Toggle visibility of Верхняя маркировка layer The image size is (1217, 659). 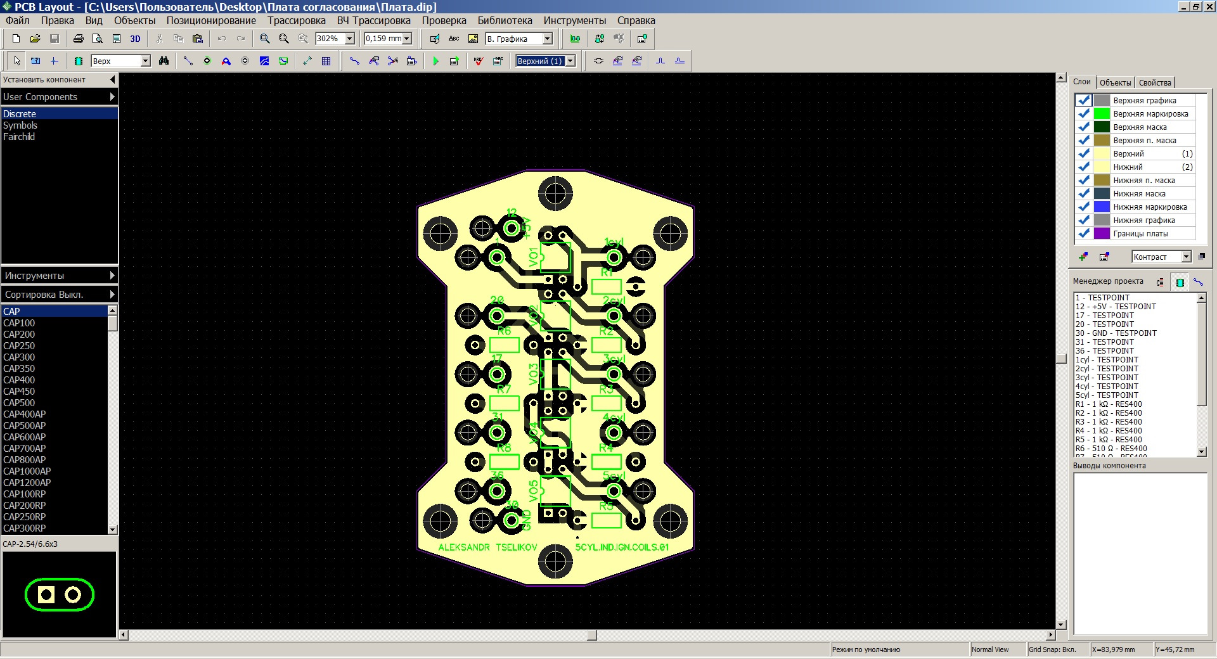[1083, 113]
